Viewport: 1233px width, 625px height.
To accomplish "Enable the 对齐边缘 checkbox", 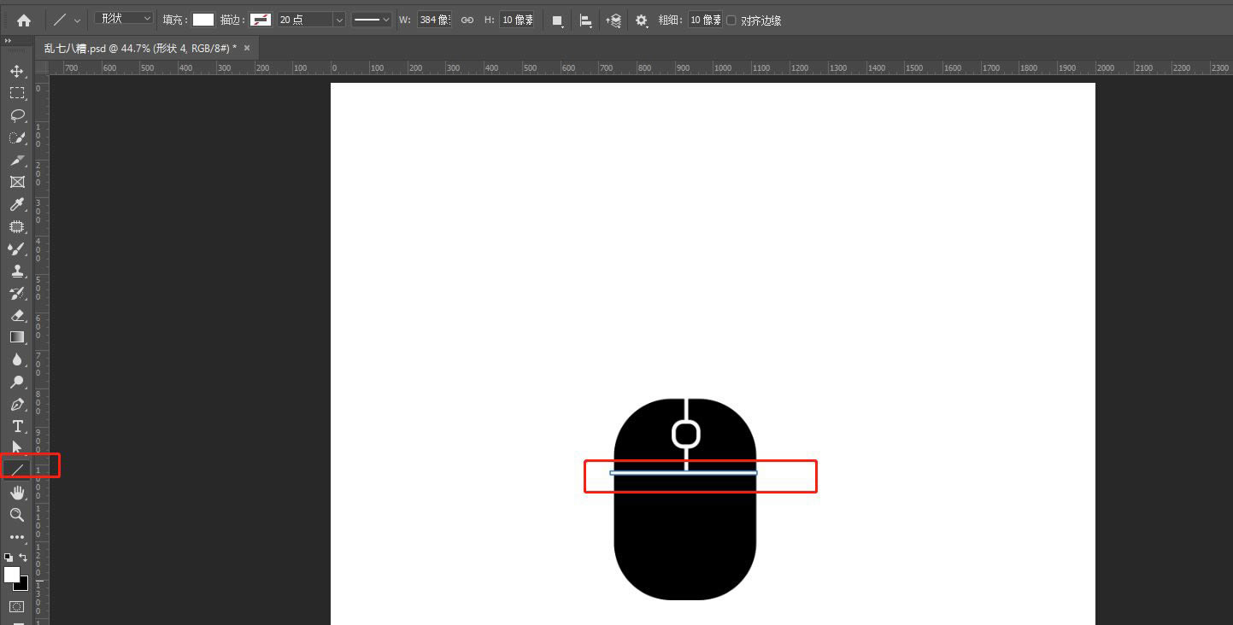I will click(x=731, y=20).
